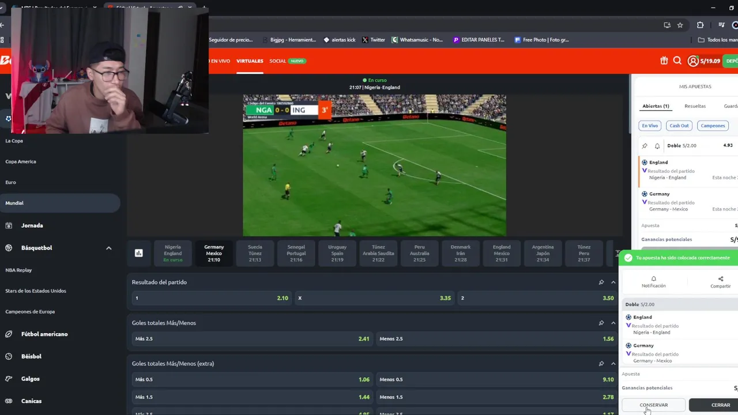738x415 pixels.
Task: Open the search magnifier in header
Action: pyautogui.click(x=677, y=61)
